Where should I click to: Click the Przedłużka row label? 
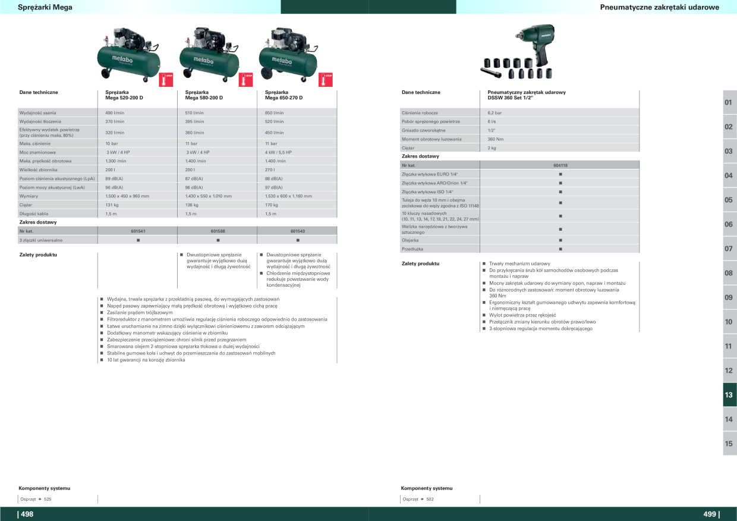412,249
